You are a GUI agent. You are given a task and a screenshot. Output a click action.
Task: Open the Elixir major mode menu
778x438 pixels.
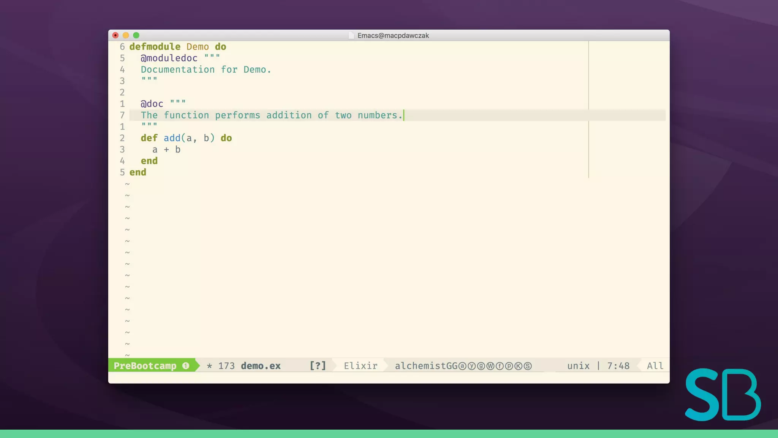[x=361, y=366]
